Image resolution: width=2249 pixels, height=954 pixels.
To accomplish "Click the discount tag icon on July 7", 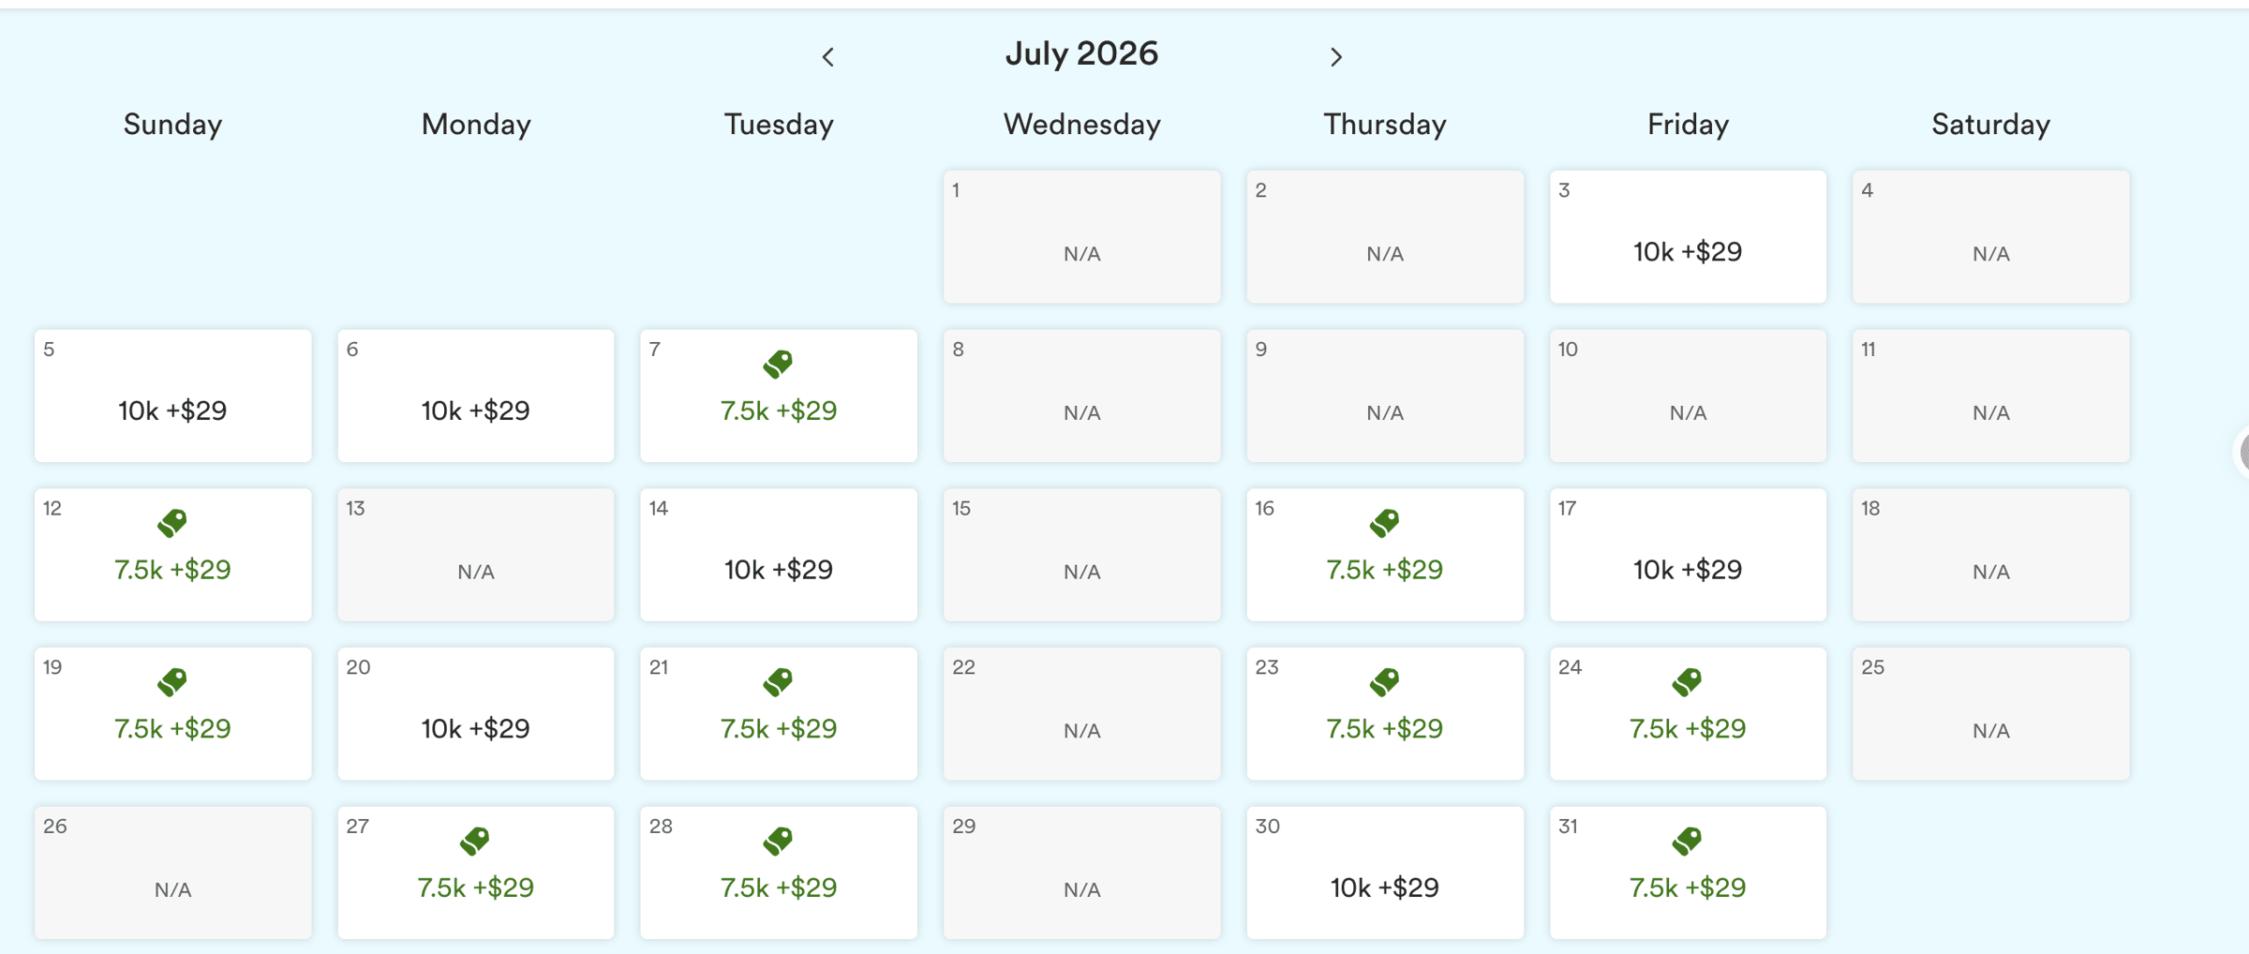I will point(778,364).
